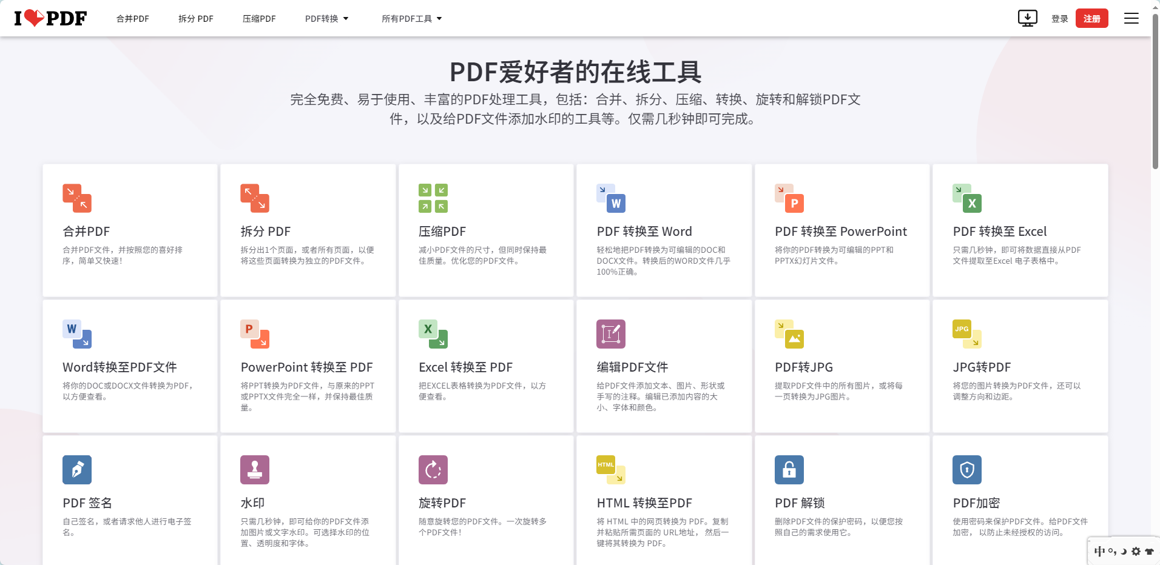Open the 拆分 PDF card title
Viewport: 1160px width, 565px height.
266,232
